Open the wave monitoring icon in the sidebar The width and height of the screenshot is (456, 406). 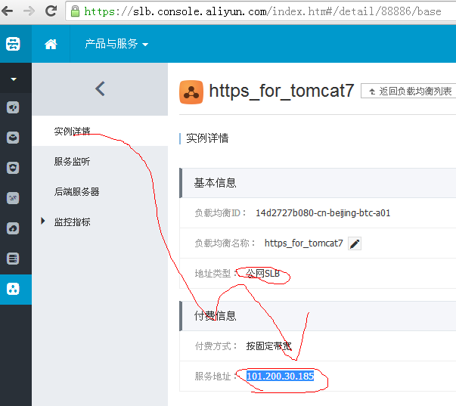tap(13, 198)
